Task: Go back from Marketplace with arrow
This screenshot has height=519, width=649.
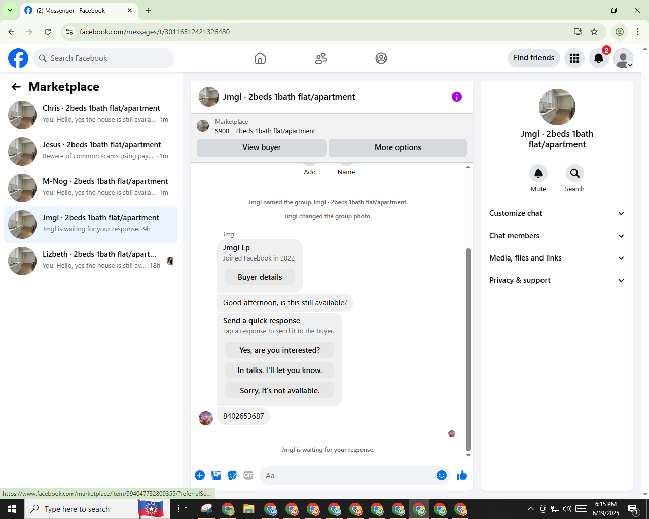Action: (x=16, y=87)
